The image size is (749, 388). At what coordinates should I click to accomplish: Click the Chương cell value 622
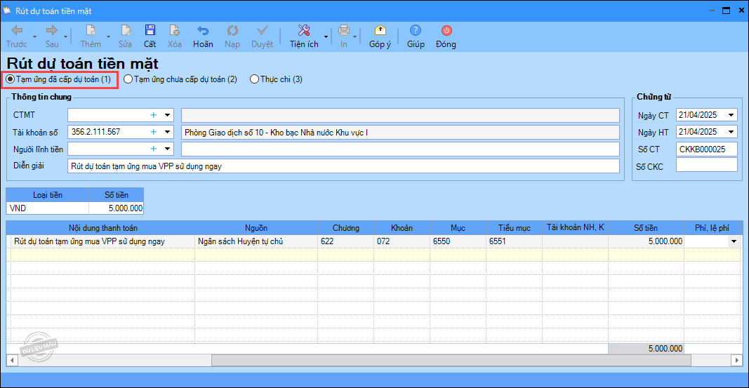coord(346,241)
